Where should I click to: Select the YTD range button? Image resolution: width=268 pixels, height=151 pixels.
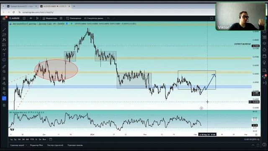pos(32,139)
